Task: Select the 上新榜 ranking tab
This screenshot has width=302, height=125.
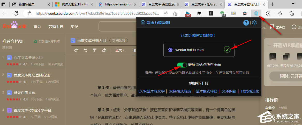Action: pyautogui.click(x=282, y=108)
